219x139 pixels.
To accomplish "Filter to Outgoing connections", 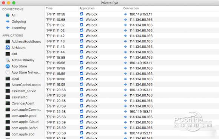I will pos(19,22).
